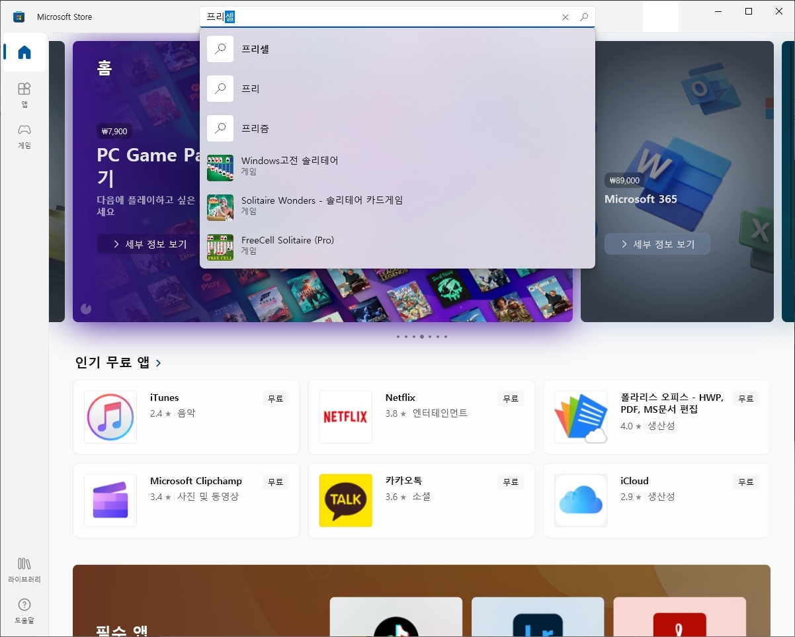Open the iCloud app icon
Image resolution: width=795 pixels, height=637 pixels.
coord(581,500)
